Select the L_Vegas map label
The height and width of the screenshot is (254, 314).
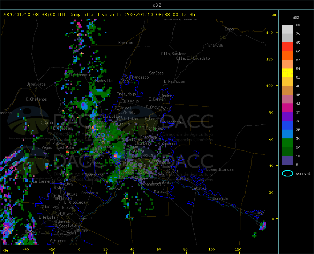pyautogui.click(x=45, y=147)
